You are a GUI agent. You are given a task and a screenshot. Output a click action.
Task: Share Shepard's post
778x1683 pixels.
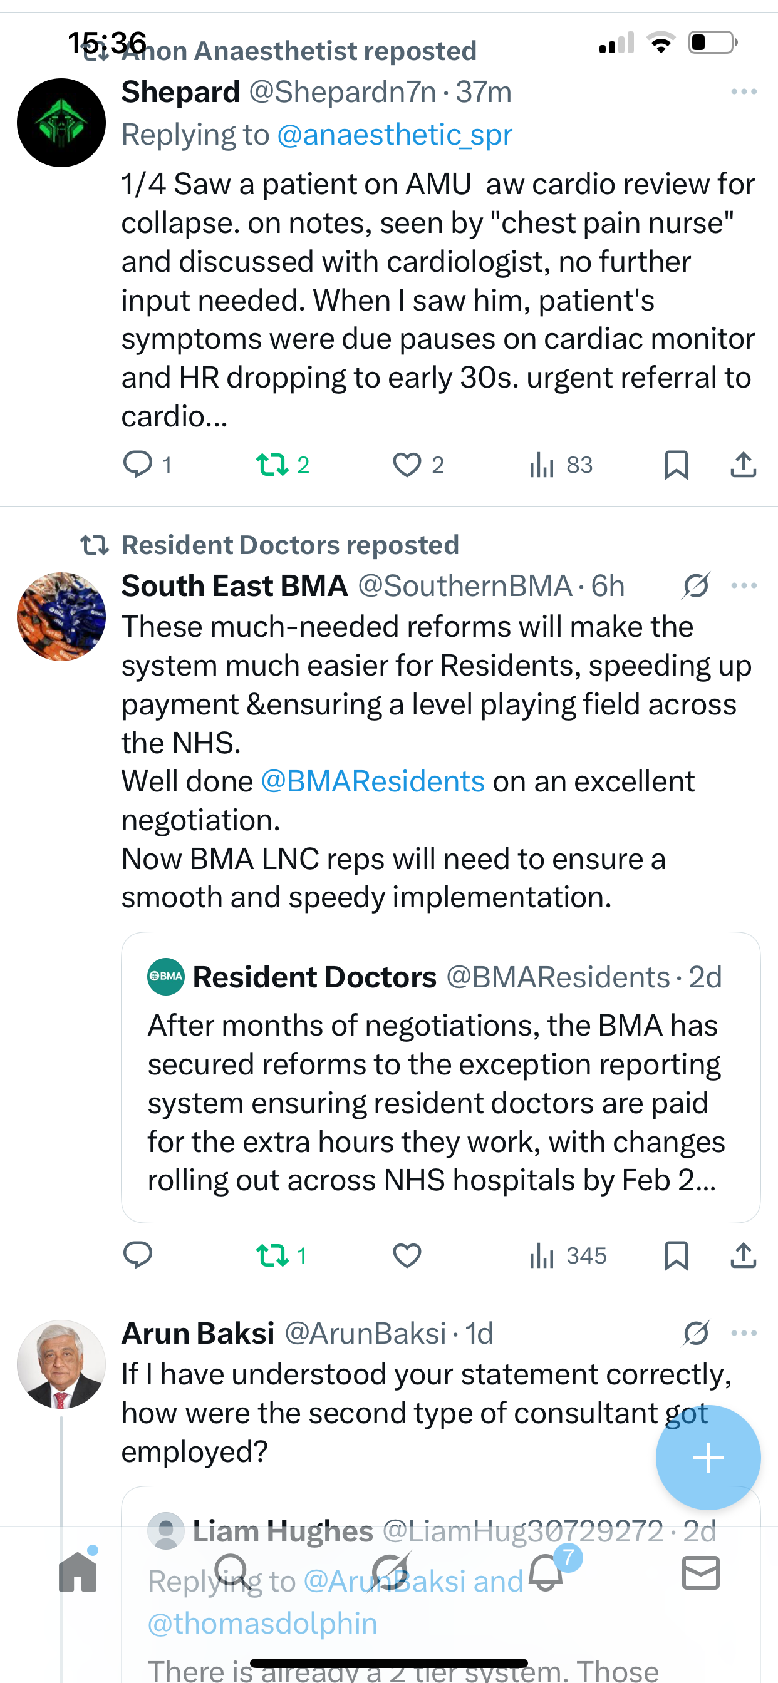point(744,465)
